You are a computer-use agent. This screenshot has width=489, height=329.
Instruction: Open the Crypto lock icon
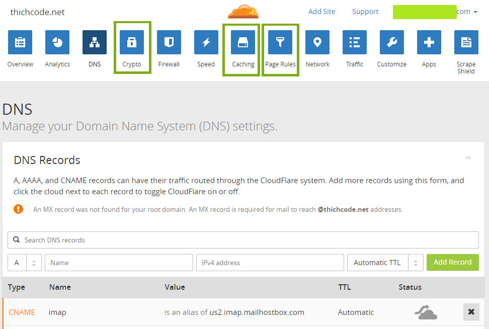tap(132, 42)
